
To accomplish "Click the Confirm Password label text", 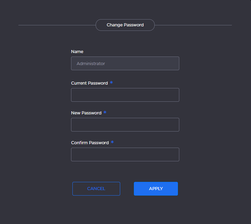I will click(90, 143).
